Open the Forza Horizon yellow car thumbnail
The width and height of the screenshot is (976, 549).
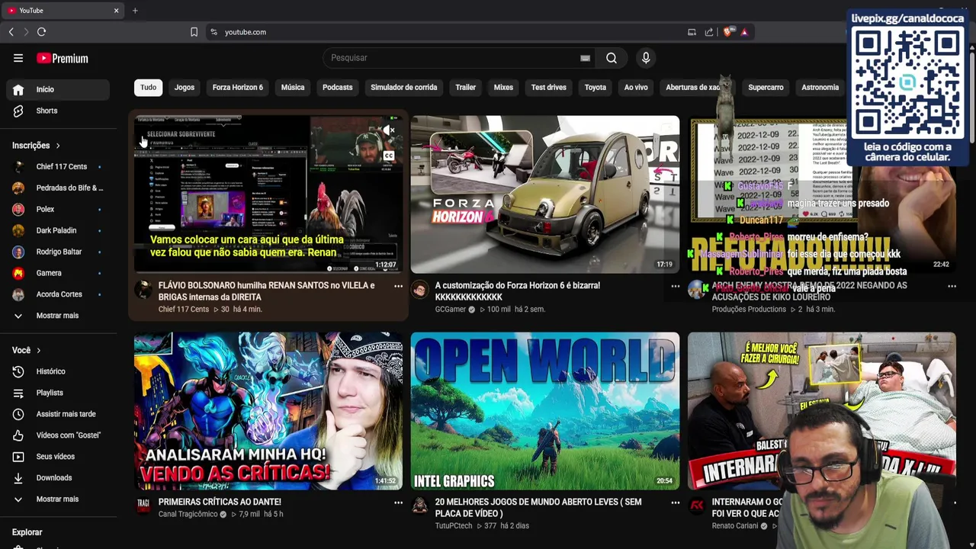pyautogui.click(x=545, y=194)
